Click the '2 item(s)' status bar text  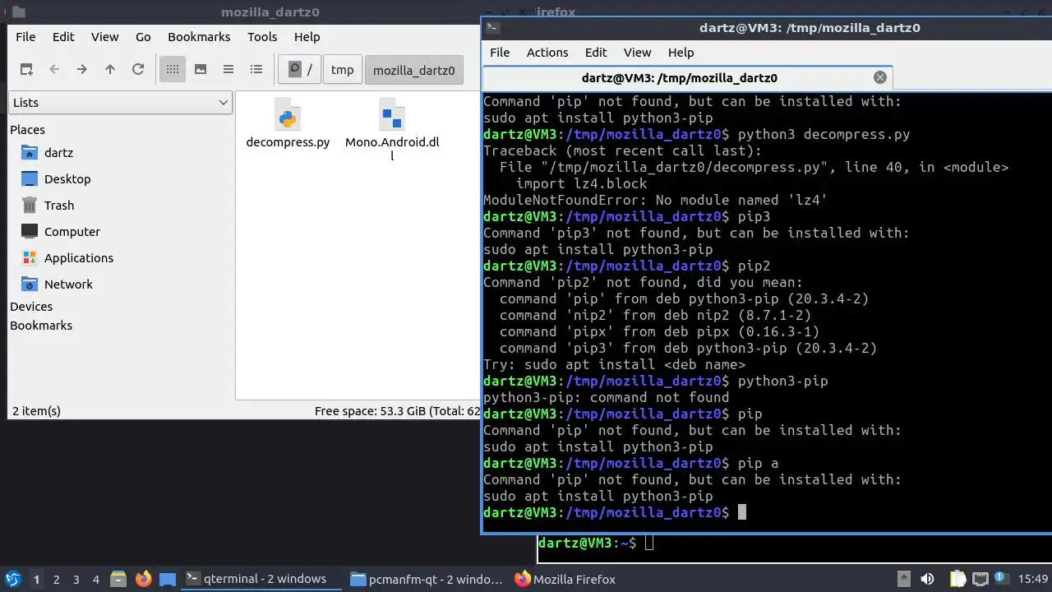coord(36,411)
